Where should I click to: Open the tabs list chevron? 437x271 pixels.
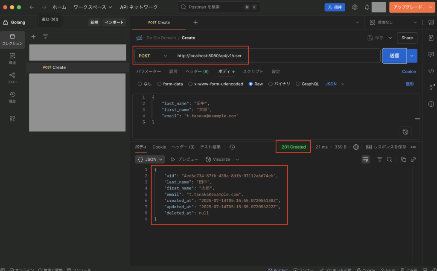(357, 22)
